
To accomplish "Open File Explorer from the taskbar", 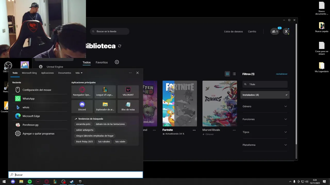I will click(21, 182).
